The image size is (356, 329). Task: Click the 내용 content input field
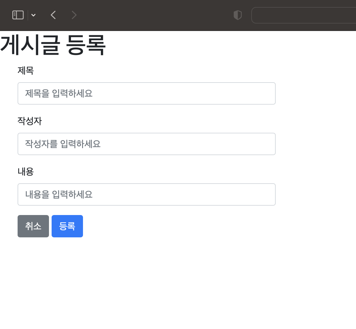pyautogui.click(x=147, y=194)
